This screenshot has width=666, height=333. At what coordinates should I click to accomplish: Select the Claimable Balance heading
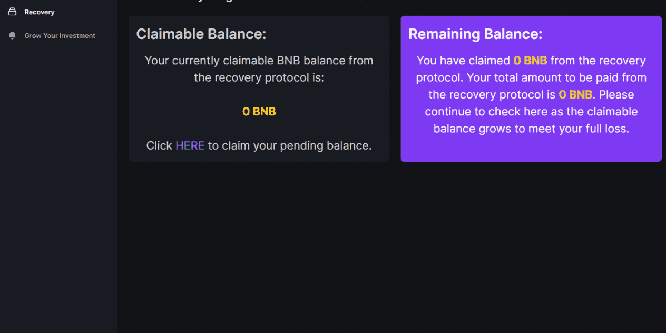(201, 34)
